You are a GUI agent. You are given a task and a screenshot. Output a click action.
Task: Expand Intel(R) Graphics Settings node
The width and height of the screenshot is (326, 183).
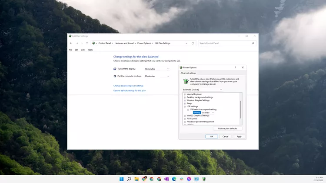click(x=185, y=116)
